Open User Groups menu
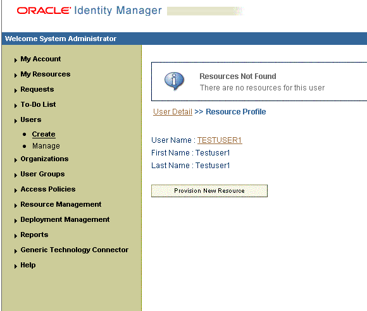 click(x=42, y=174)
